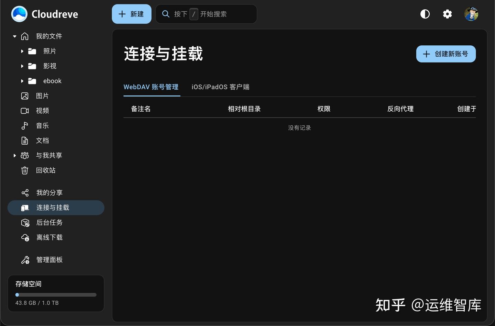495x326 pixels.
Task: Click the 没有记录 empty message
Action: point(299,128)
